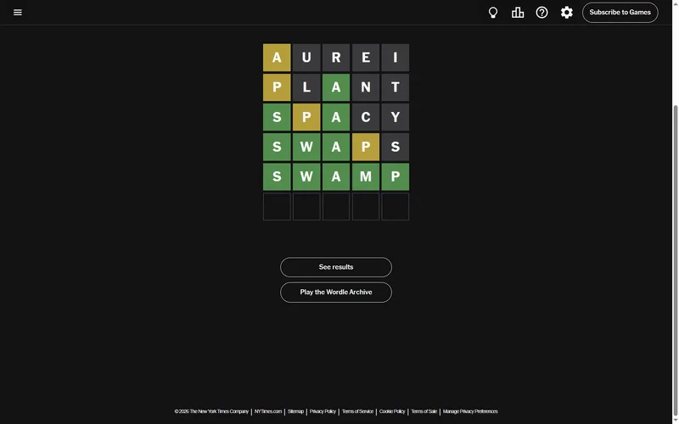Open the statistics bar chart icon
The image size is (679, 424).
tap(518, 13)
